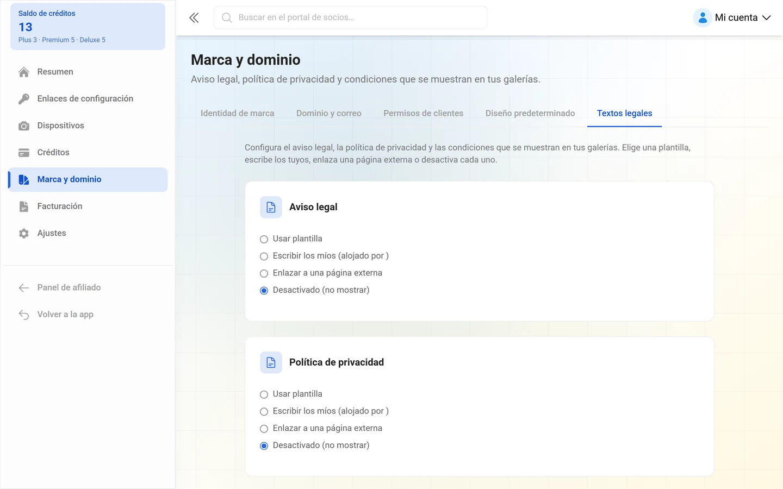Image resolution: width=783 pixels, height=489 pixels.
Task: Go to Panel de afiliado
Action: pos(88,287)
